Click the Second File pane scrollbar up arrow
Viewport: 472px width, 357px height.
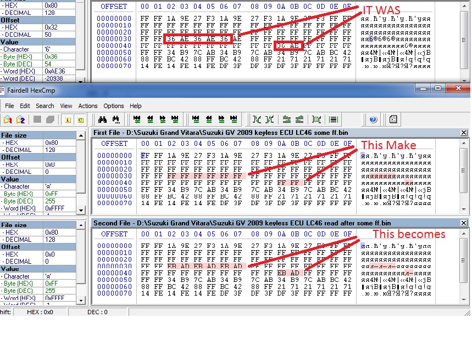pyautogui.click(x=464, y=234)
